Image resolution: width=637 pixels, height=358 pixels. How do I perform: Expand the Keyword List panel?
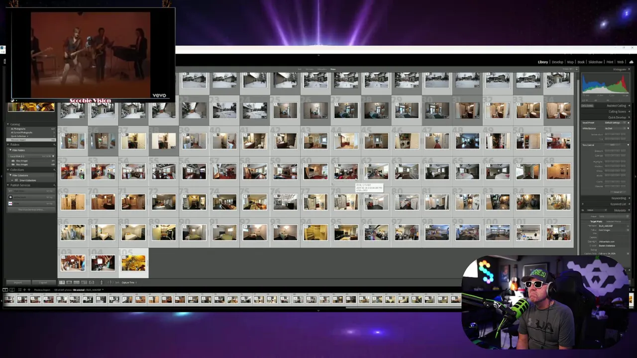pos(629,204)
